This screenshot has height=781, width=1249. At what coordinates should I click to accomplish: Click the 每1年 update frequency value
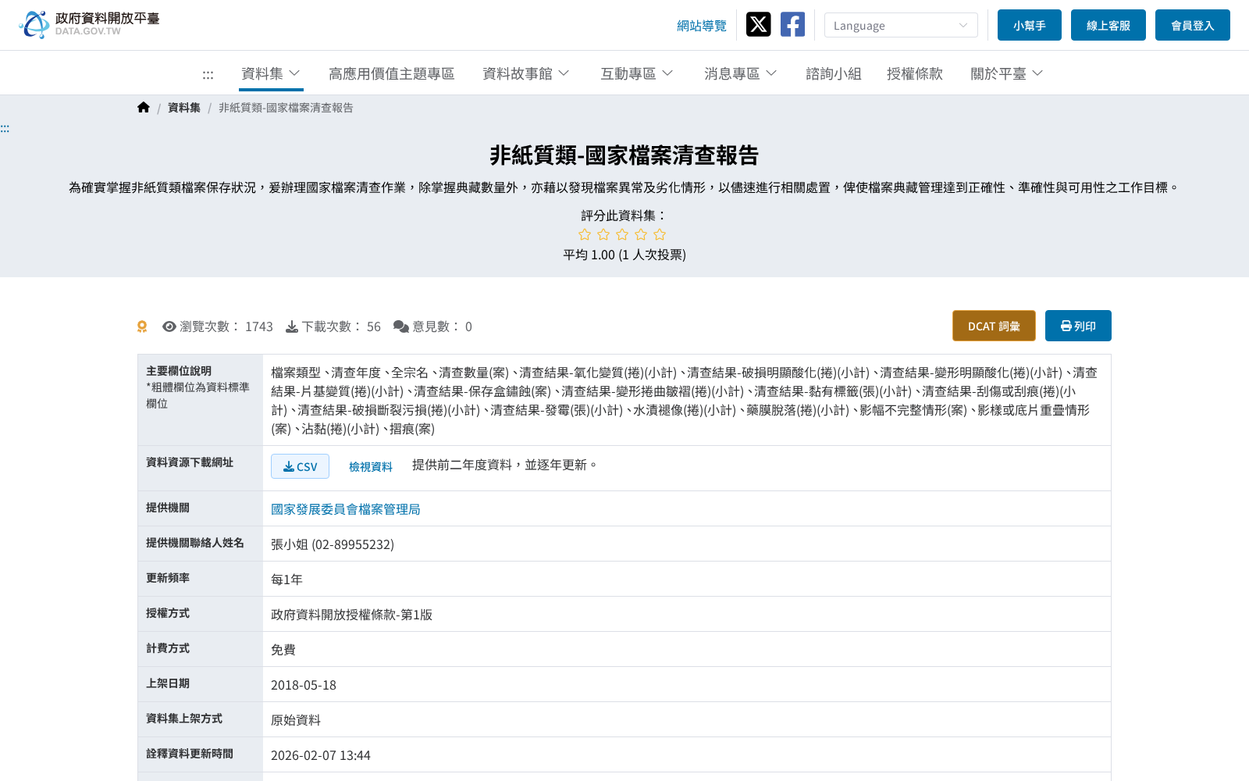tap(286, 580)
